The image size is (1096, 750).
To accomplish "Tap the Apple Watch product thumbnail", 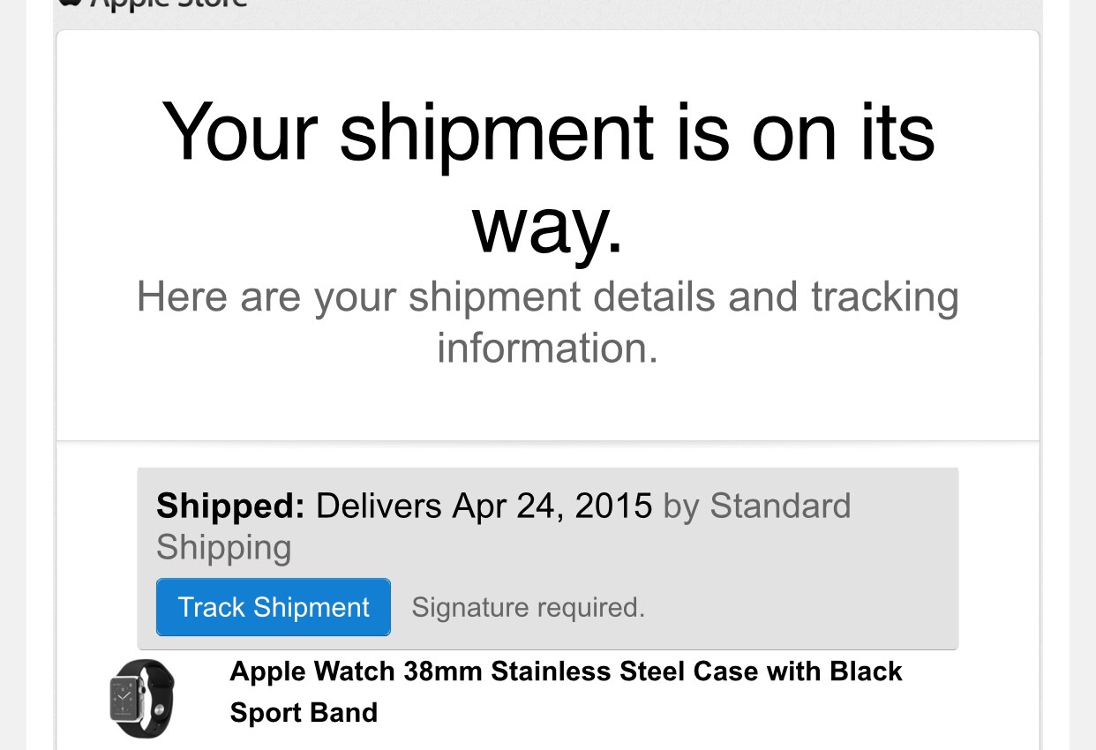I will tap(142, 699).
